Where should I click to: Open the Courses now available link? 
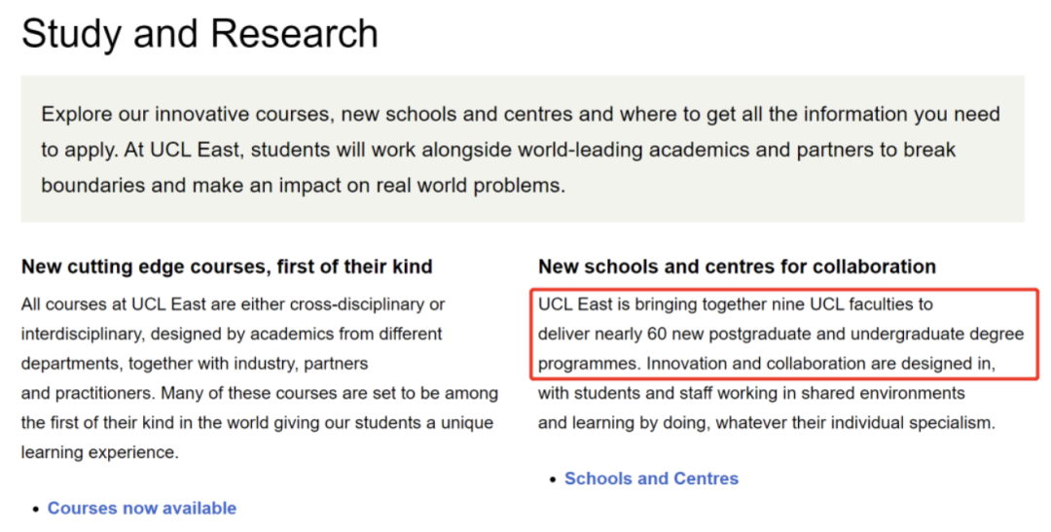(141, 508)
